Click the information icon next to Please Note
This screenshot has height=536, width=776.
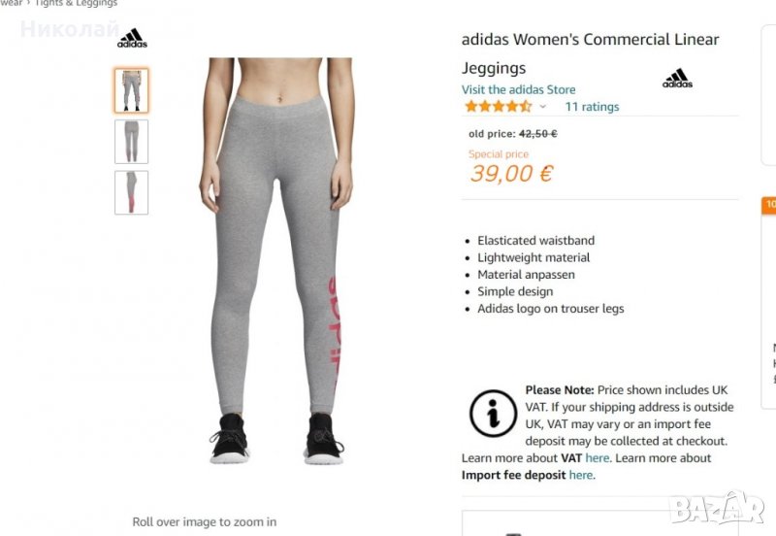click(x=494, y=413)
